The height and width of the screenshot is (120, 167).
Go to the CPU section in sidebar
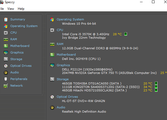14,33
